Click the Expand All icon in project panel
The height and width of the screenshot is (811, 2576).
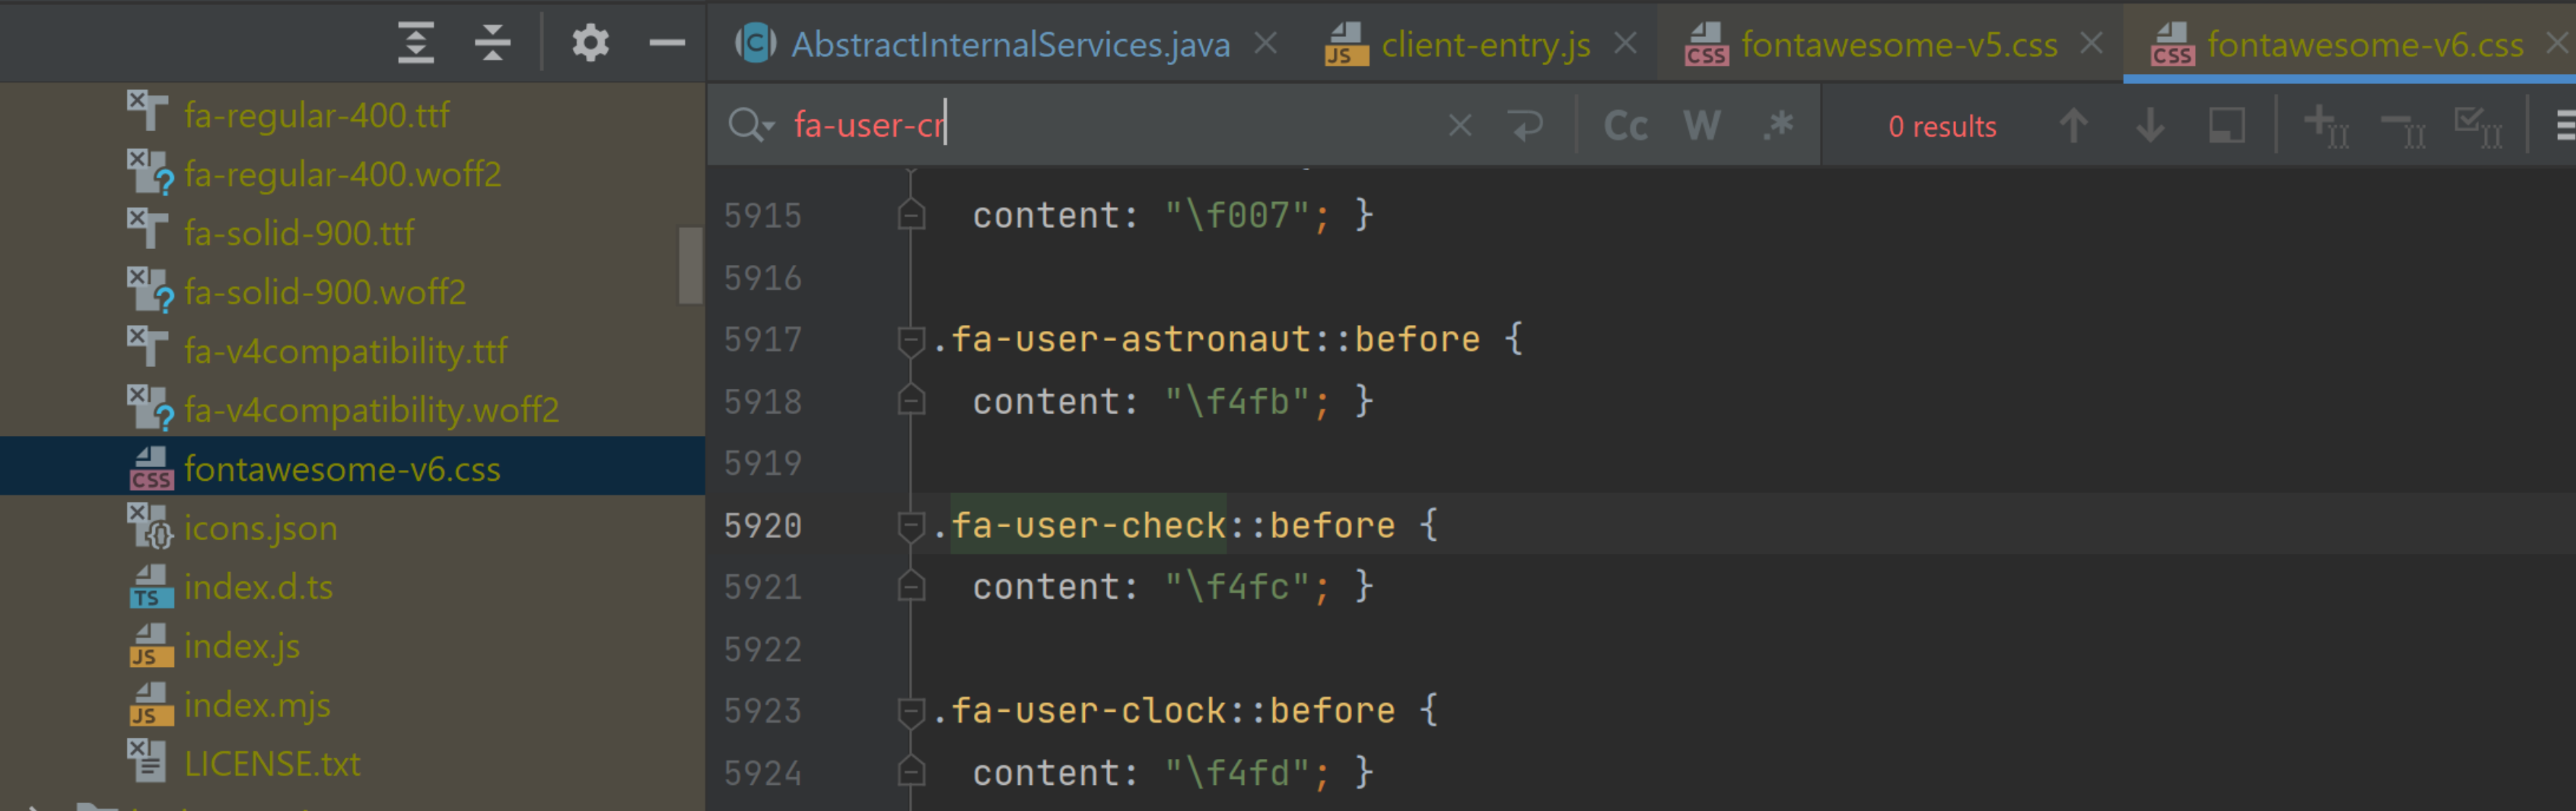click(416, 43)
